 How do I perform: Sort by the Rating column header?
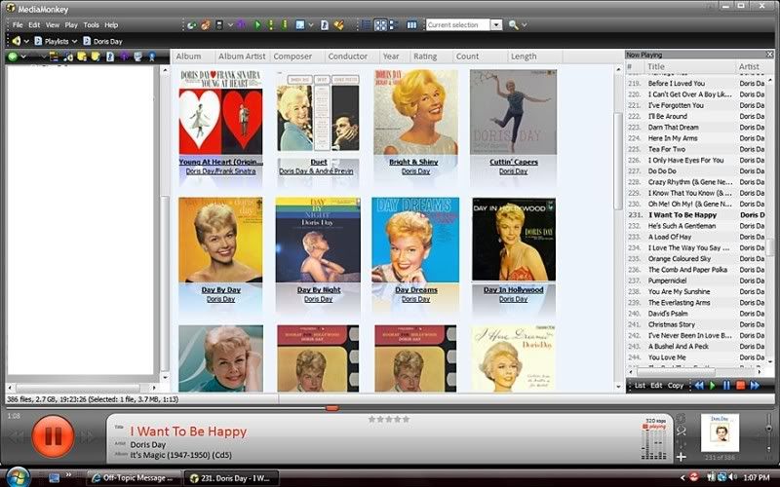[425, 56]
